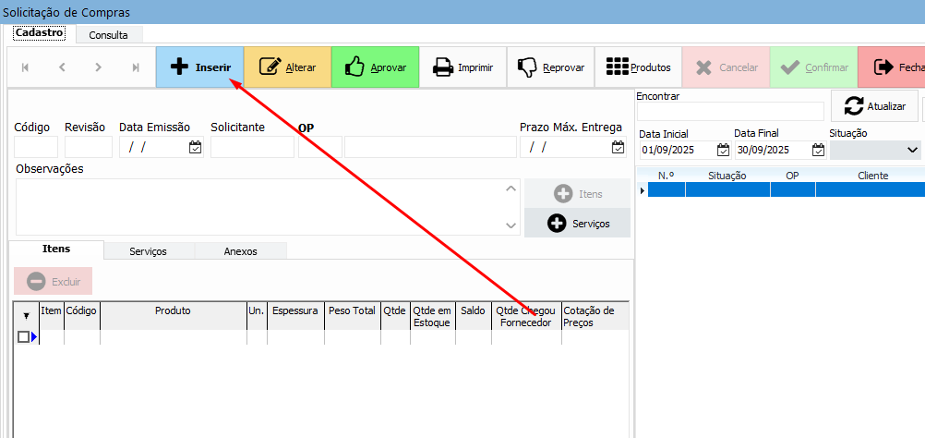Go to the last record arrow

[x=136, y=67]
